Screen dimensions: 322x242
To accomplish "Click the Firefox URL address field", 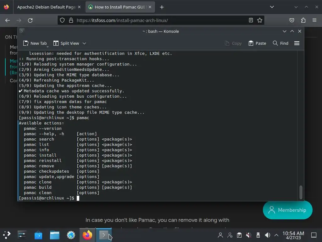I will click(160, 20).
